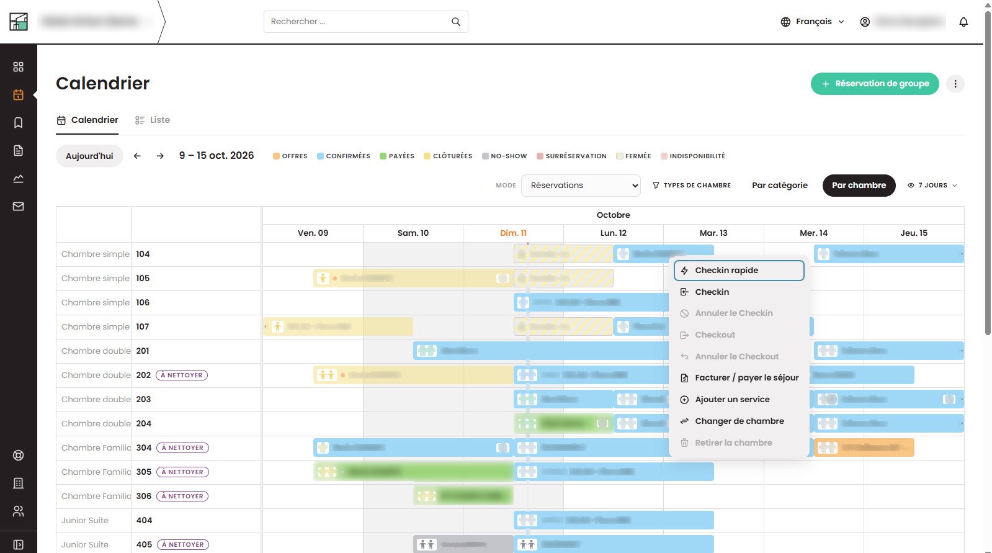Viewport: 992px width, 553px height.
Task: Click the À NETTOYER badge for room 304
Action: (183, 447)
